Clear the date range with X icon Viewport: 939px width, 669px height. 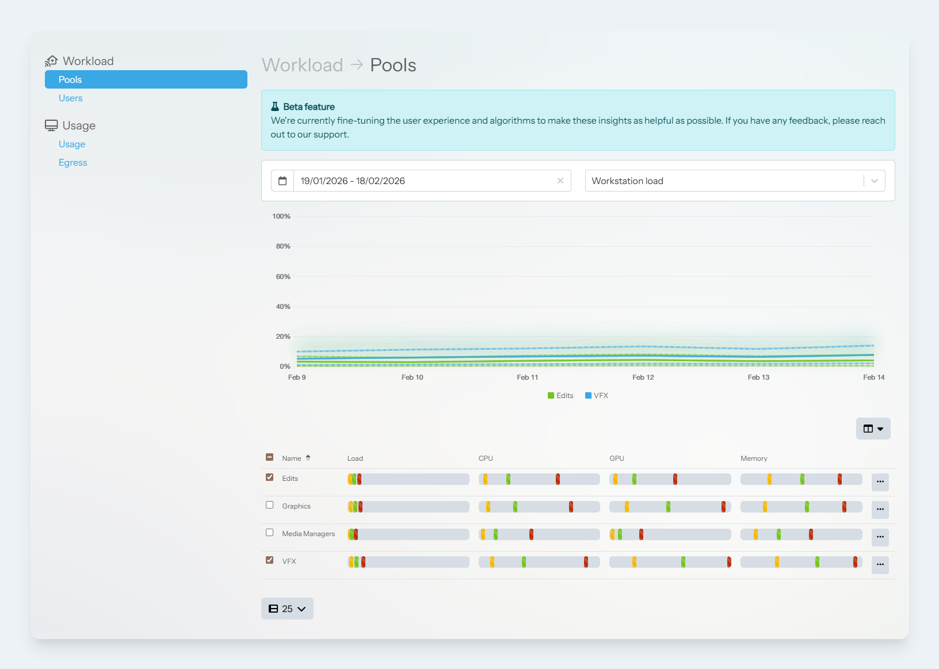point(560,181)
